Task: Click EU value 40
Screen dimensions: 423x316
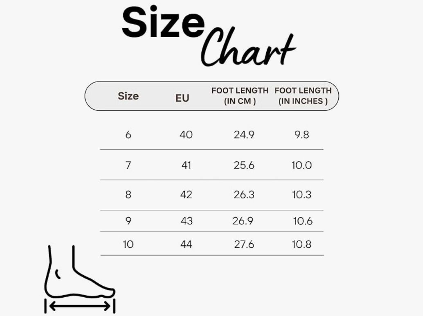Action: (186, 135)
